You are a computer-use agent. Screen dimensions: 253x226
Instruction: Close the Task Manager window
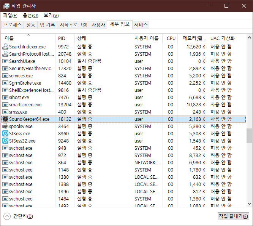pyautogui.click(x=244, y=6)
